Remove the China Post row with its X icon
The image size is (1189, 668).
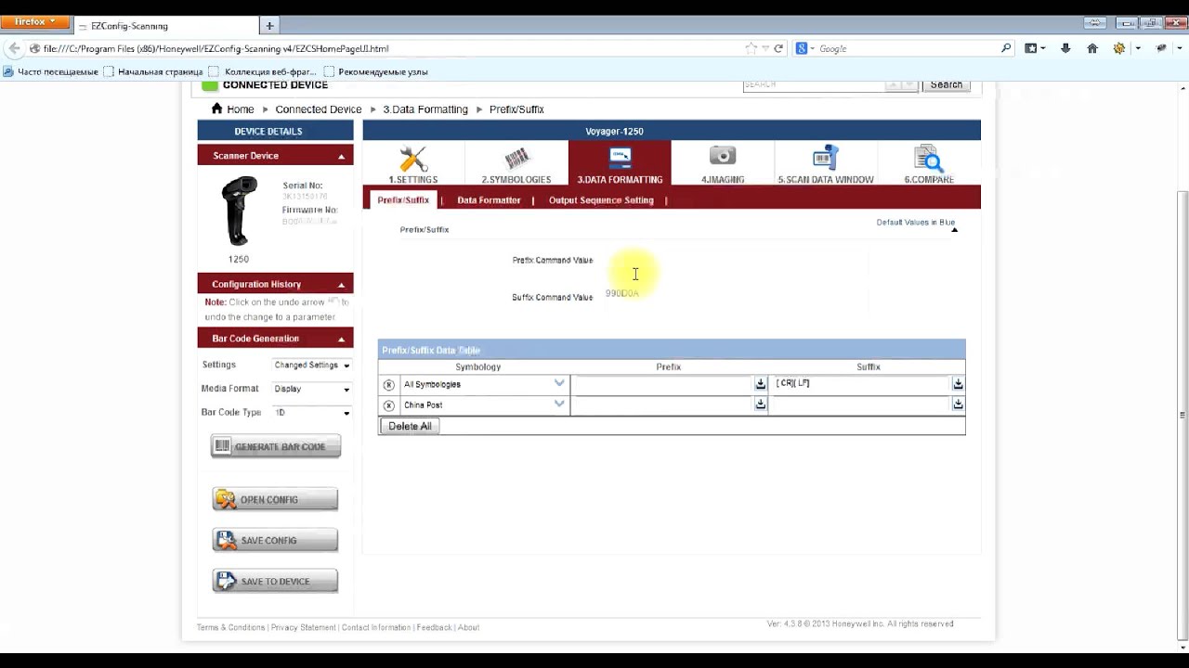point(389,405)
